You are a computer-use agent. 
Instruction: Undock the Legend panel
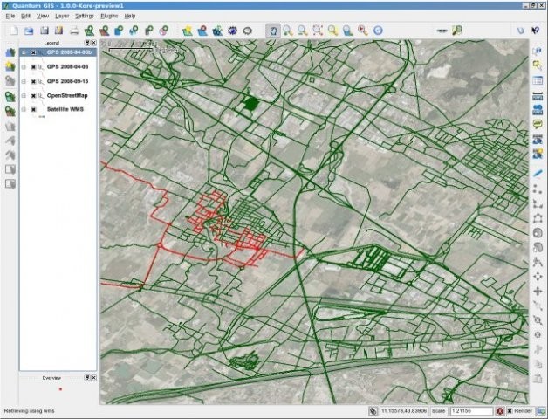click(87, 43)
